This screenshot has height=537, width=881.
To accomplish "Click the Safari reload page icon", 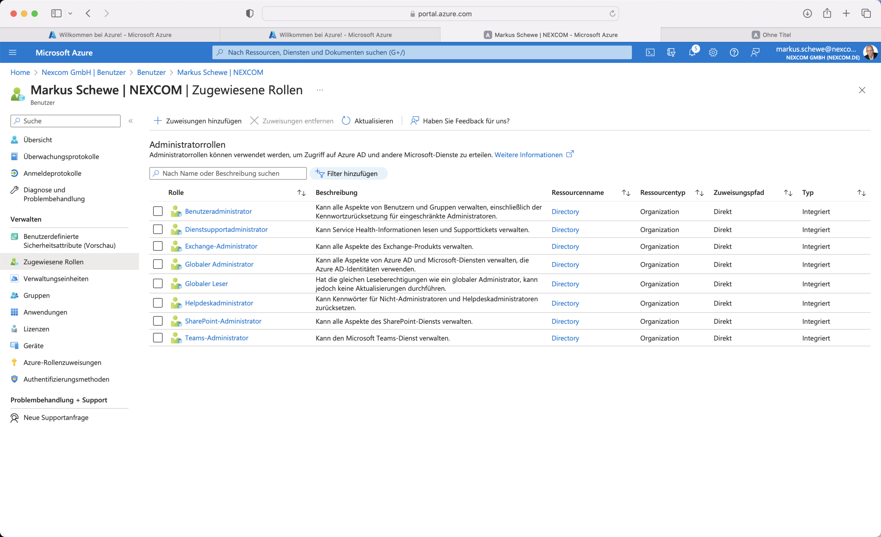I will 612,13.
